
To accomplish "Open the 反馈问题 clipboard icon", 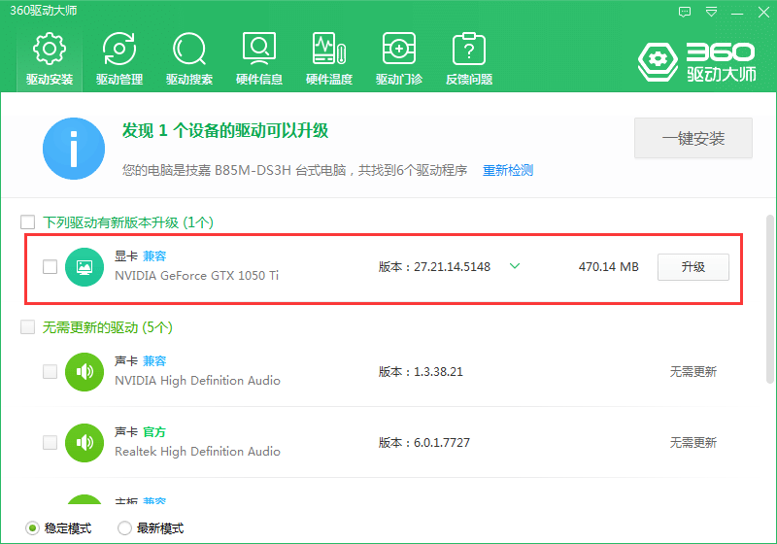I will (469, 49).
